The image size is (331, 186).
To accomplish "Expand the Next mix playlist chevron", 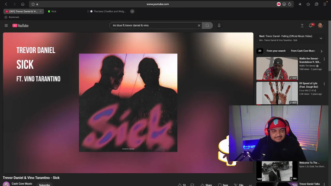I will 321,38.
